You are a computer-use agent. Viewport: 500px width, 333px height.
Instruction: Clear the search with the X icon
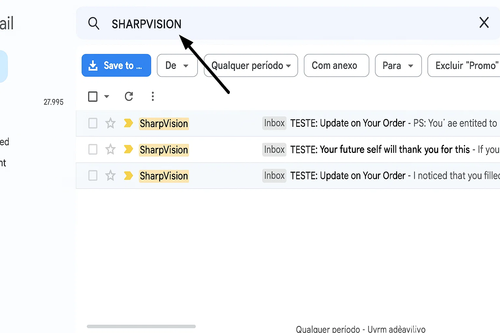[484, 23]
